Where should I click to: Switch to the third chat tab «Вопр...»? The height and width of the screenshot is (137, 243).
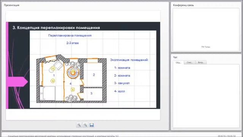tap(201, 62)
